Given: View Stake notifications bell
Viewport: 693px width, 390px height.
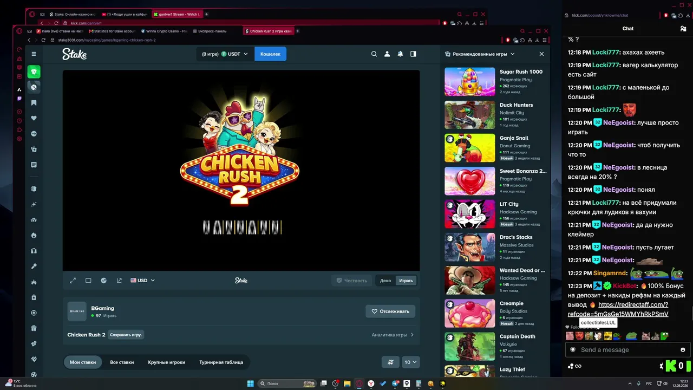Looking at the screenshot, I should pos(400,54).
